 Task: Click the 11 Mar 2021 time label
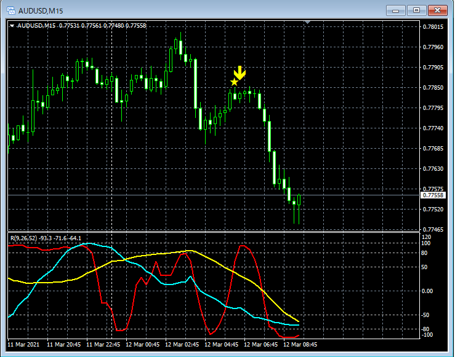click(23, 345)
